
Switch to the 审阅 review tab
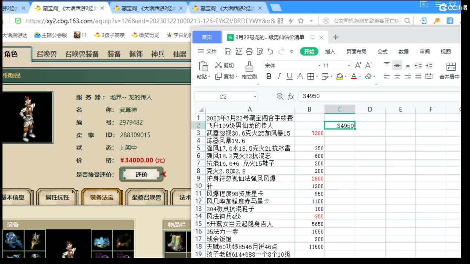pyautogui.click(x=425, y=52)
